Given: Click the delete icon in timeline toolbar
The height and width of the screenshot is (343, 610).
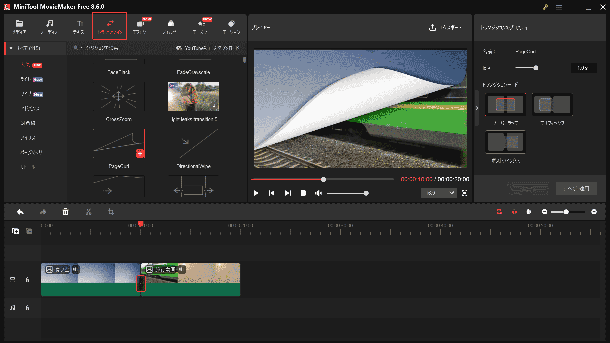Looking at the screenshot, I should click(x=66, y=212).
